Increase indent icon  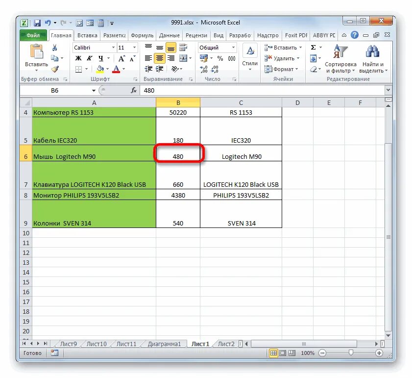160,69
